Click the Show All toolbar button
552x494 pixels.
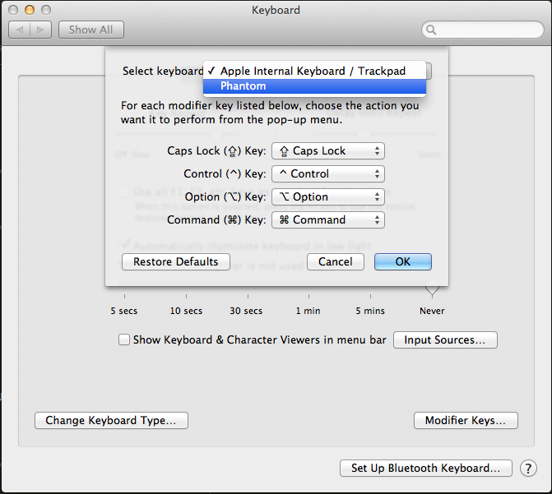[90, 30]
